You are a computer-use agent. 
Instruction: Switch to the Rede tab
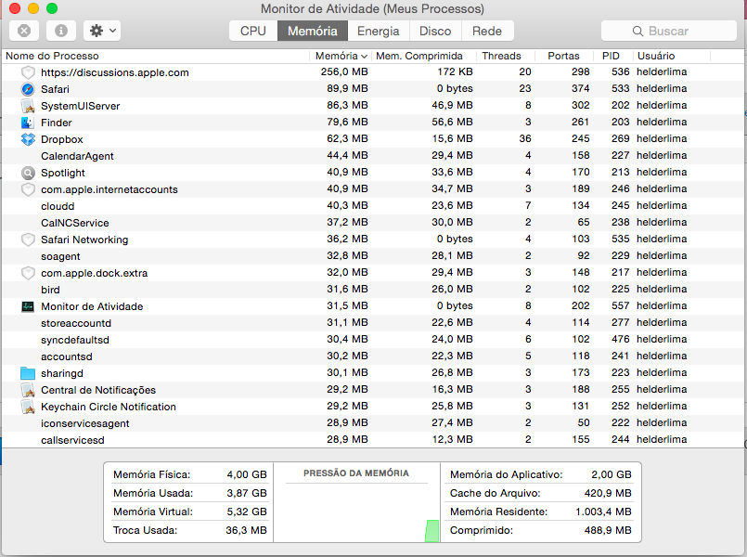487,31
